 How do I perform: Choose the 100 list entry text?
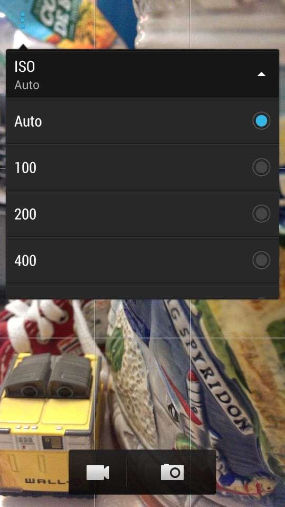point(25,168)
